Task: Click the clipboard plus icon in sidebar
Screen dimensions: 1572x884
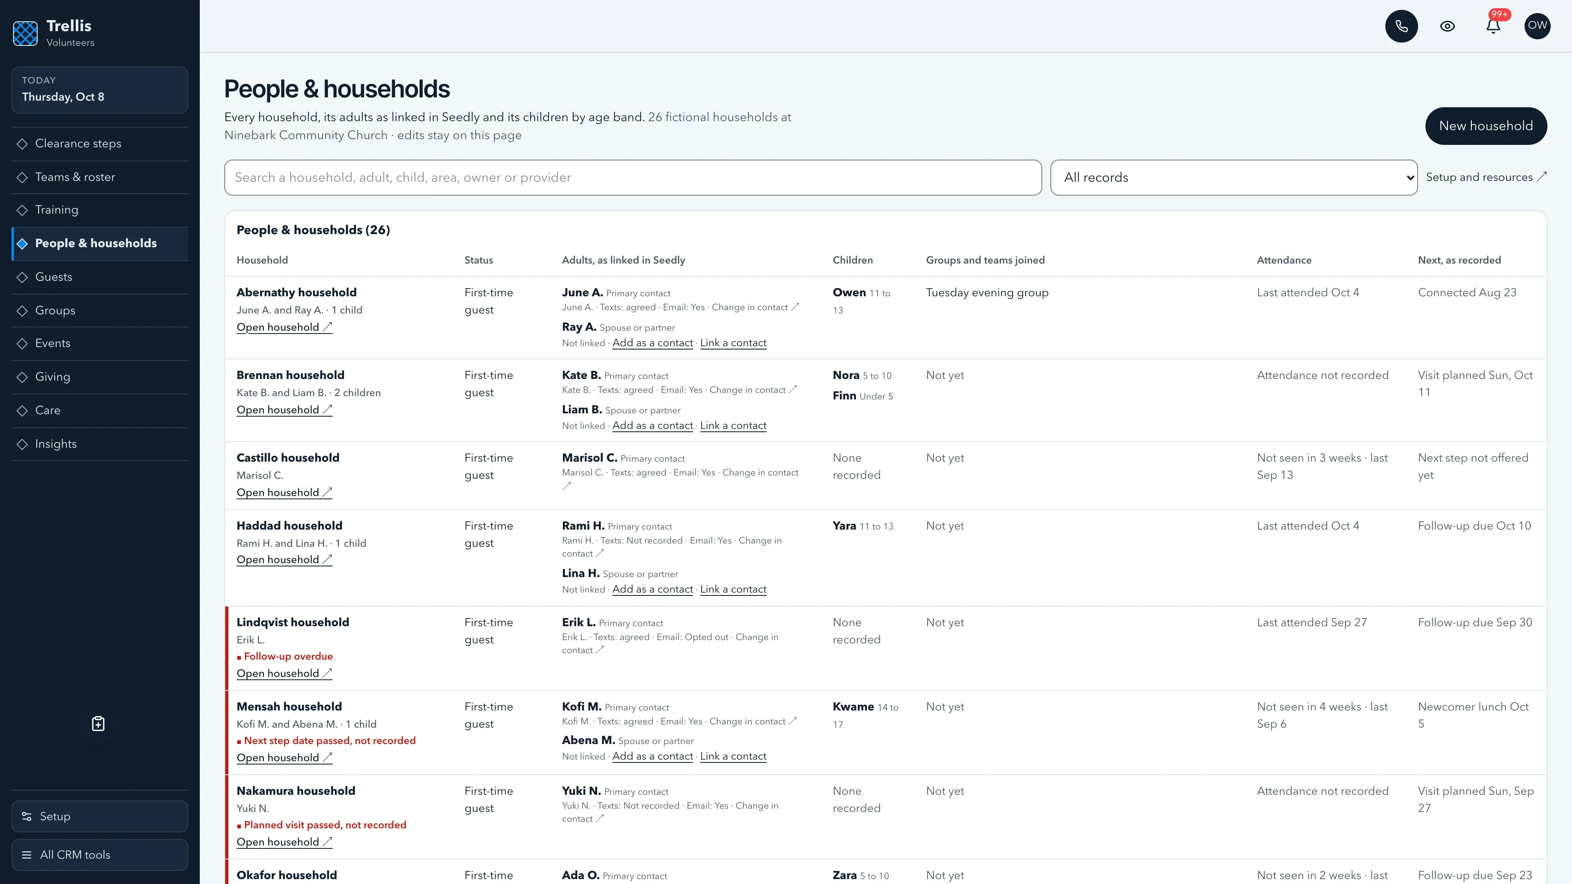Action: pos(98,724)
